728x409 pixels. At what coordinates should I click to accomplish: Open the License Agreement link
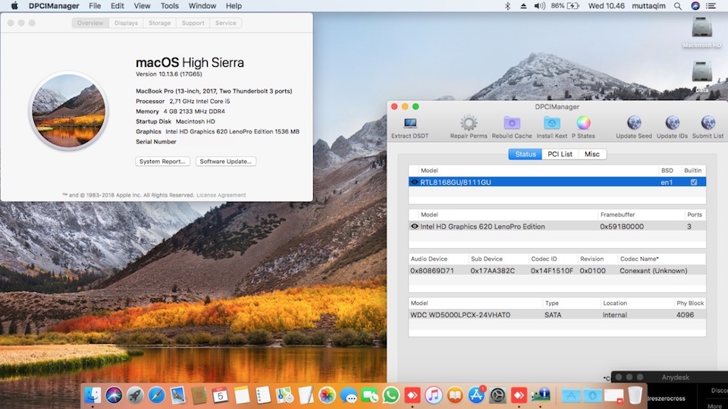[x=221, y=195]
